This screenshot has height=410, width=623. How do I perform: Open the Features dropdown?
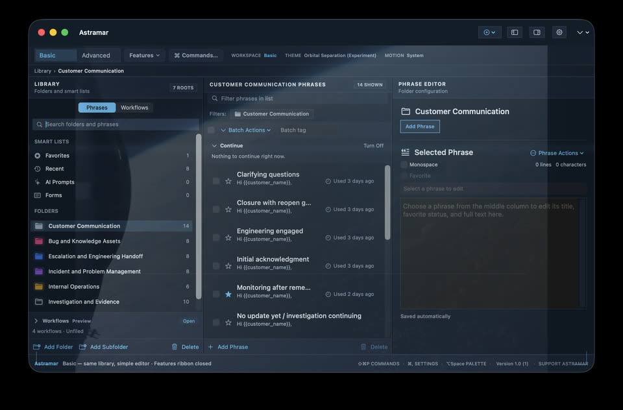144,55
